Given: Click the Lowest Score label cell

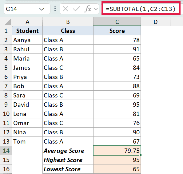Looking at the screenshot, I should [68, 169].
